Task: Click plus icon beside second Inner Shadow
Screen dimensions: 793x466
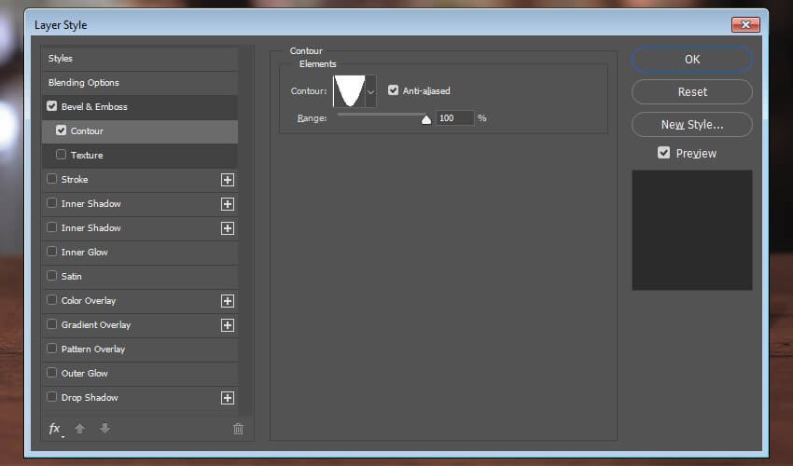Action: [228, 228]
